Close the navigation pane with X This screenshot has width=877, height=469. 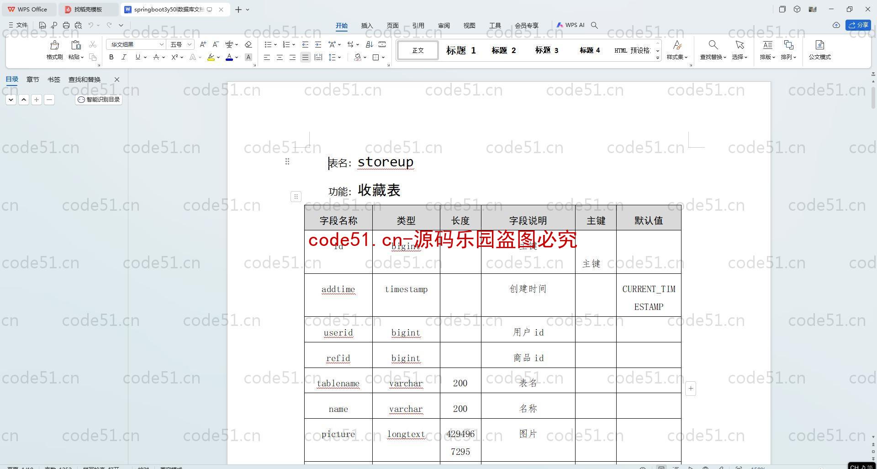click(117, 80)
